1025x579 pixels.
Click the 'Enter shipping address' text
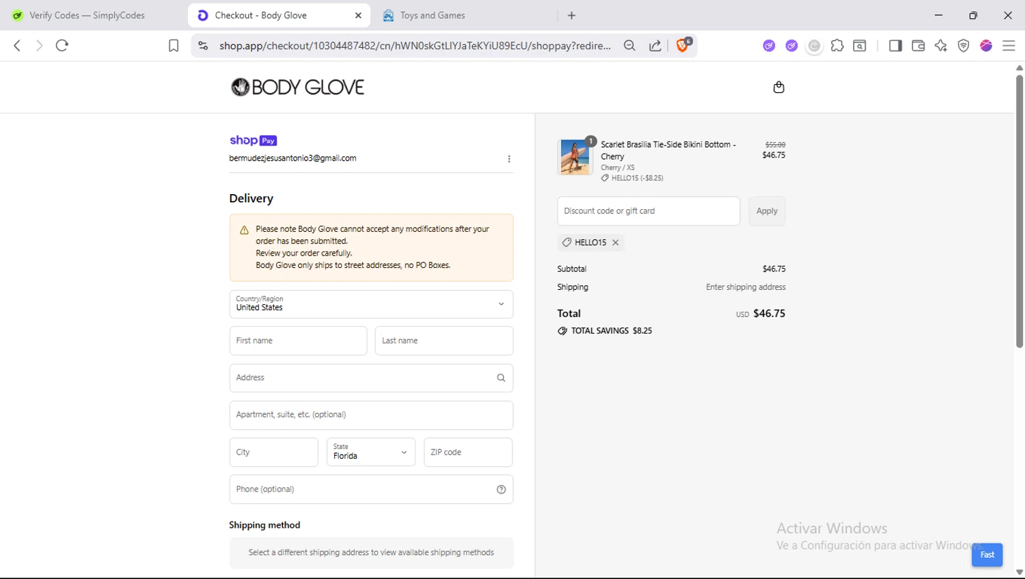(x=746, y=287)
